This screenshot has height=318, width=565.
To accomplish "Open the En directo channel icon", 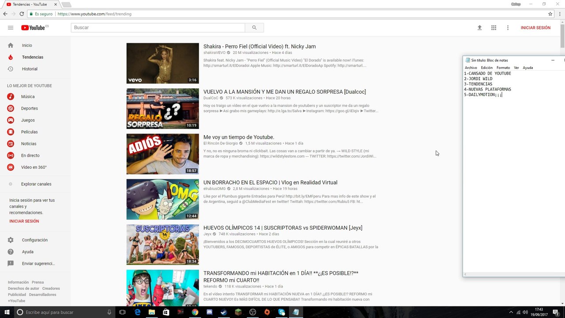I will 11,155.
